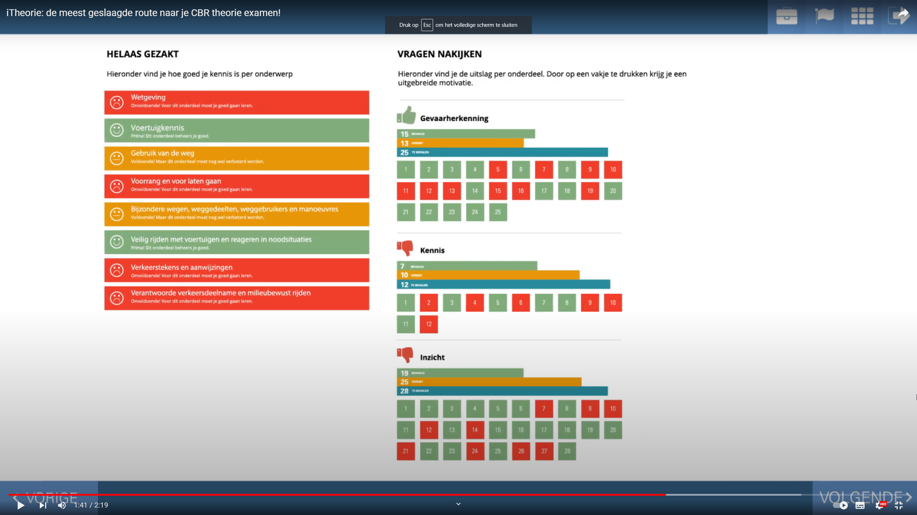Open the video quality settings gear
The image size is (917, 515).
point(879,505)
